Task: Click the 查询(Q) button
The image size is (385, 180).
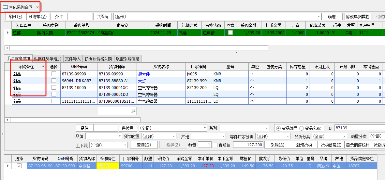Action: (x=144, y=145)
